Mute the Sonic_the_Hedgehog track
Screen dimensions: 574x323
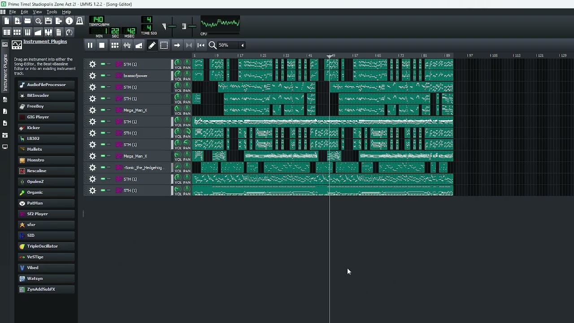pos(103,168)
